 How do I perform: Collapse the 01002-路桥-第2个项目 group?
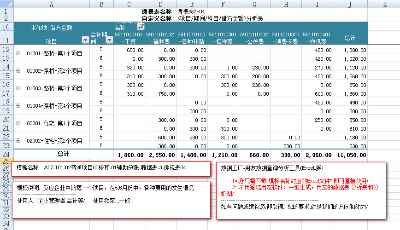coord(18,71)
